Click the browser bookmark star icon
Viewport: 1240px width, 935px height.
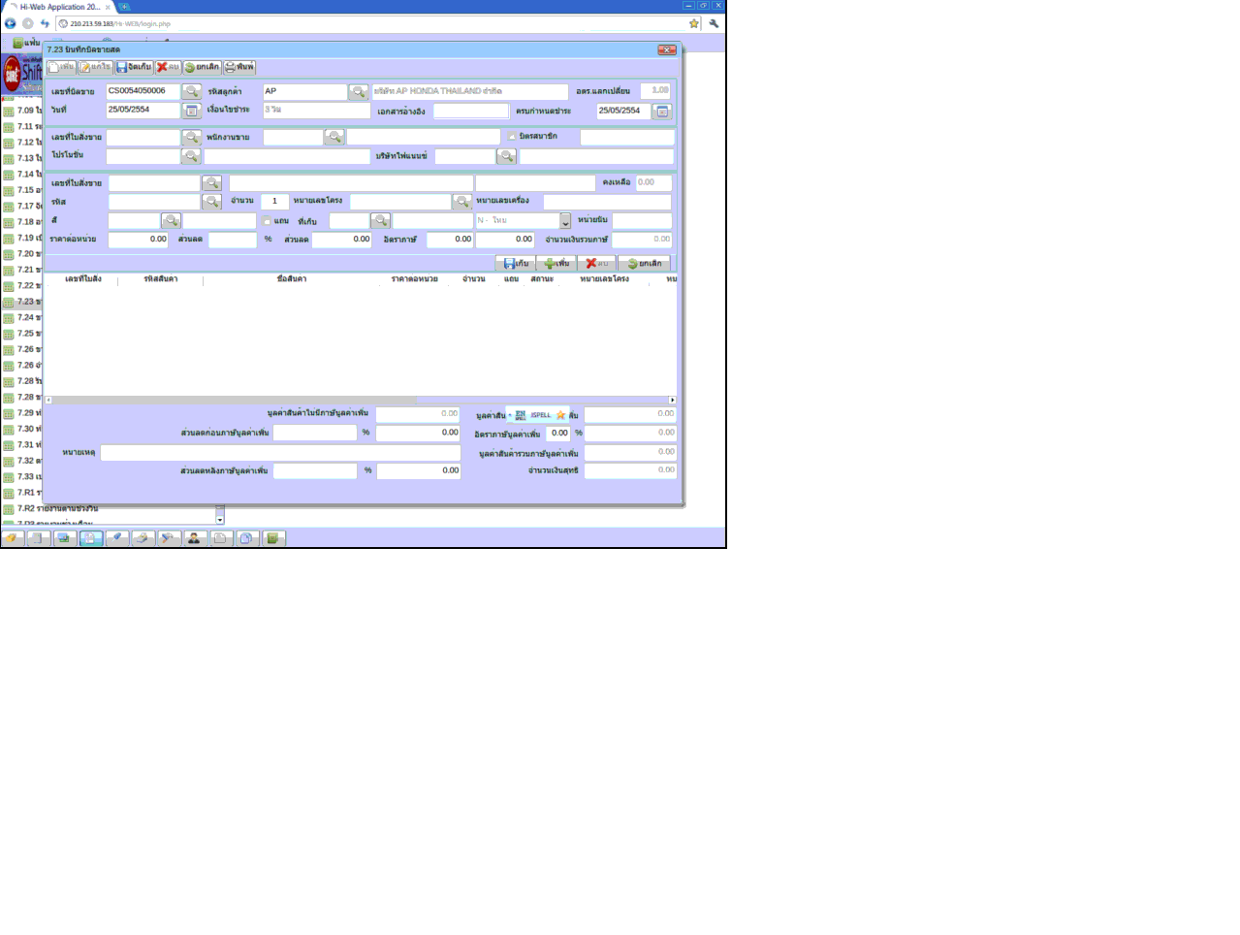coord(694,23)
